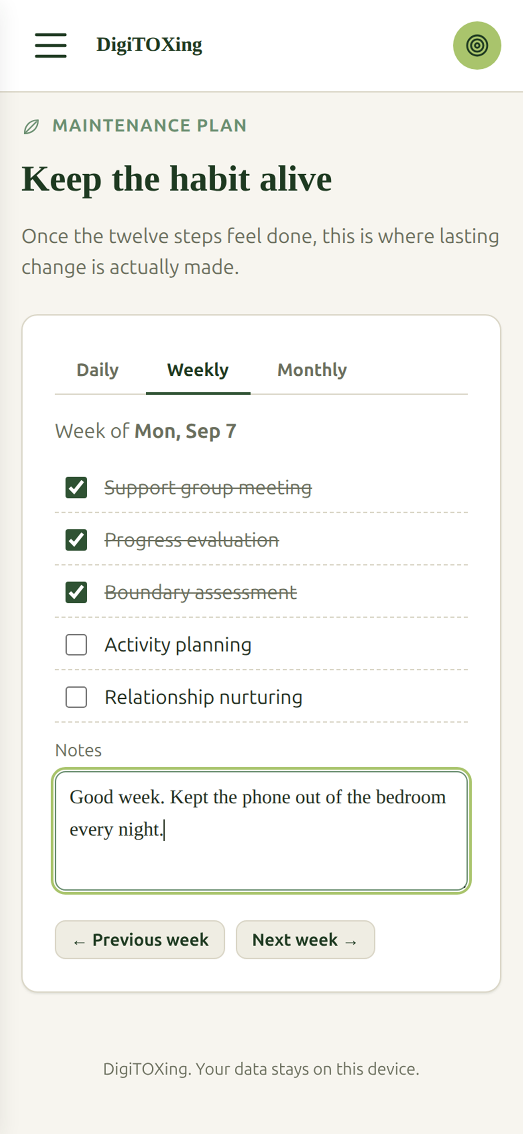Click the Activity planning label text
This screenshot has height=1134, width=523.
click(x=178, y=645)
